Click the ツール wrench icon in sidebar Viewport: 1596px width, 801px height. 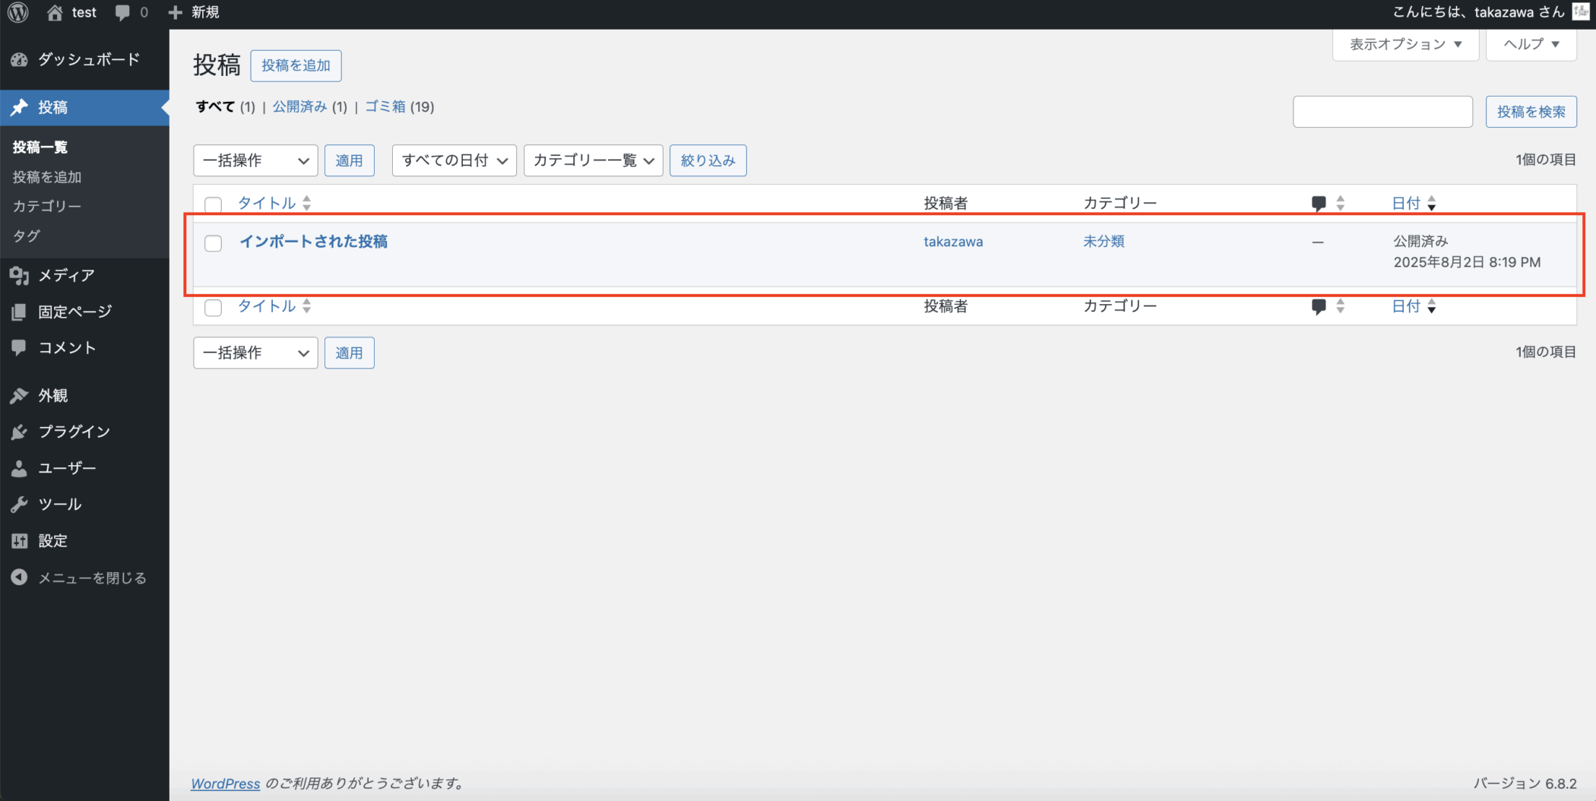point(19,505)
